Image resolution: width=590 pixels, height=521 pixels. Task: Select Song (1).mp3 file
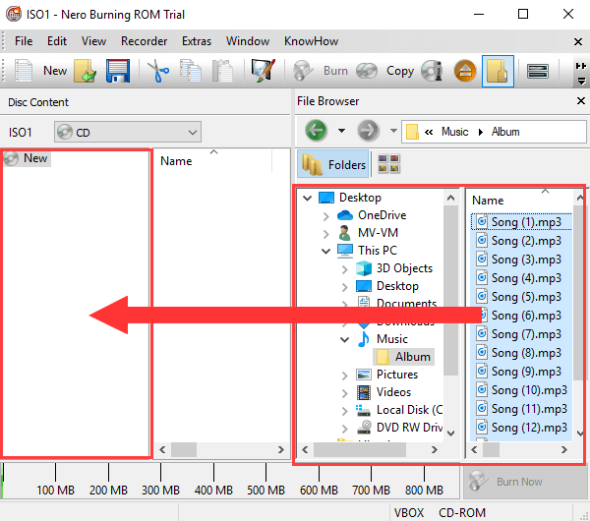tap(521, 222)
